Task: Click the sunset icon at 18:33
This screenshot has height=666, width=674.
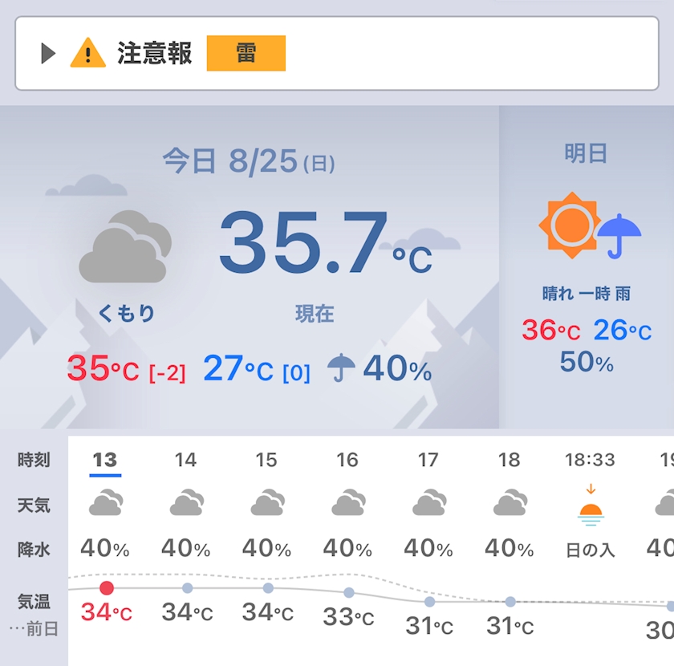Action: point(591,506)
